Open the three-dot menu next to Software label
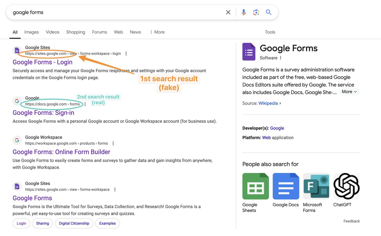Viewport: 381px width, 236px height. 281,58
